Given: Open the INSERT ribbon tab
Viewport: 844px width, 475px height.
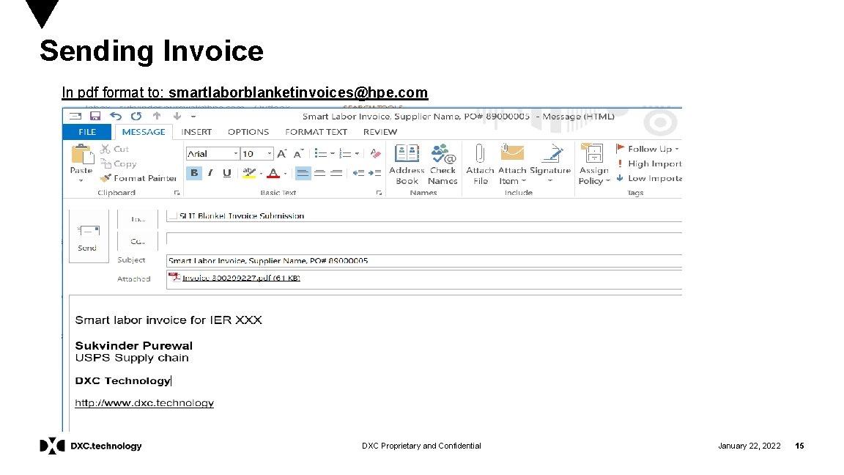Looking at the screenshot, I should [x=196, y=132].
